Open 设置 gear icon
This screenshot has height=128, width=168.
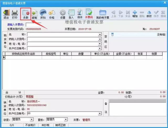[x=63, y=14]
